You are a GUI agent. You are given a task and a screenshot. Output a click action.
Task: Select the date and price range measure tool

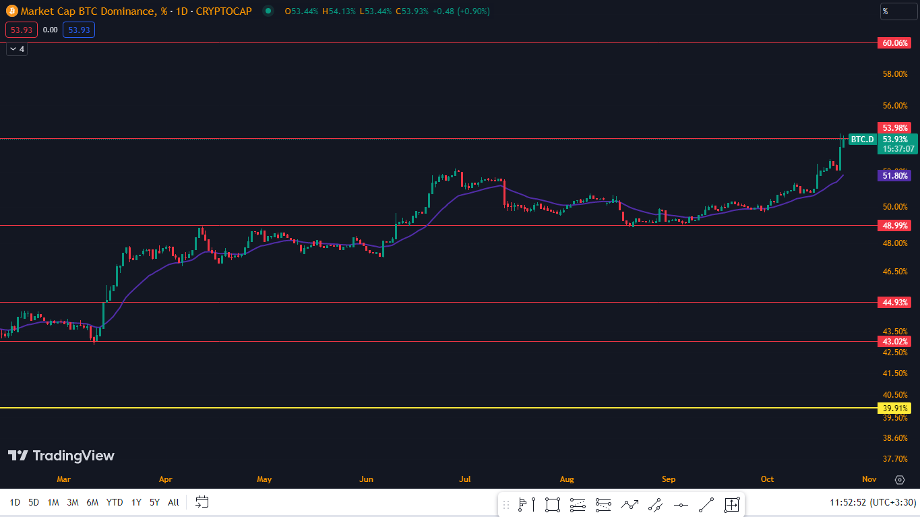732,504
